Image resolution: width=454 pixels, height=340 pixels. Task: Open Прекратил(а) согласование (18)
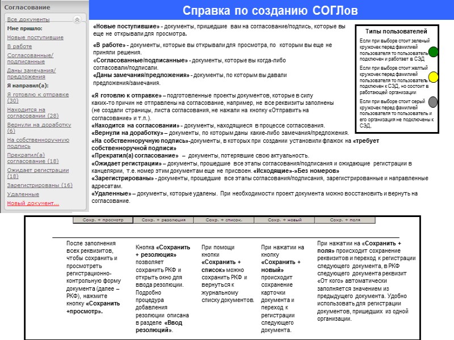[x=33, y=158]
